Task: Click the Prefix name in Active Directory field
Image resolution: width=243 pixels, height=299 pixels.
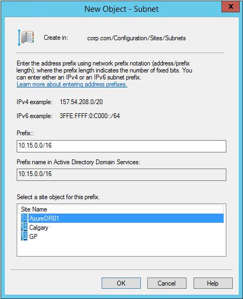Action: [121, 174]
